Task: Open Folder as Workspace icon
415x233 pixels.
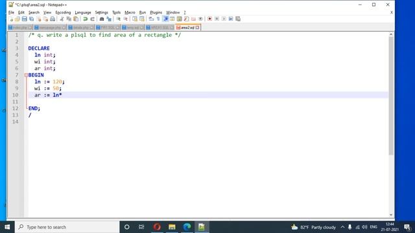Action: click(x=193, y=19)
